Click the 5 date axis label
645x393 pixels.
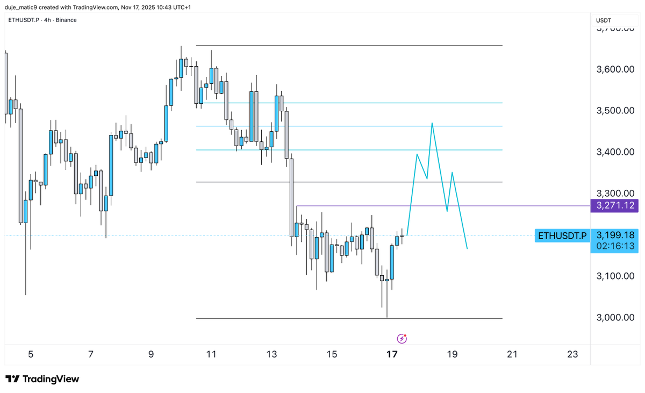(31, 354)
